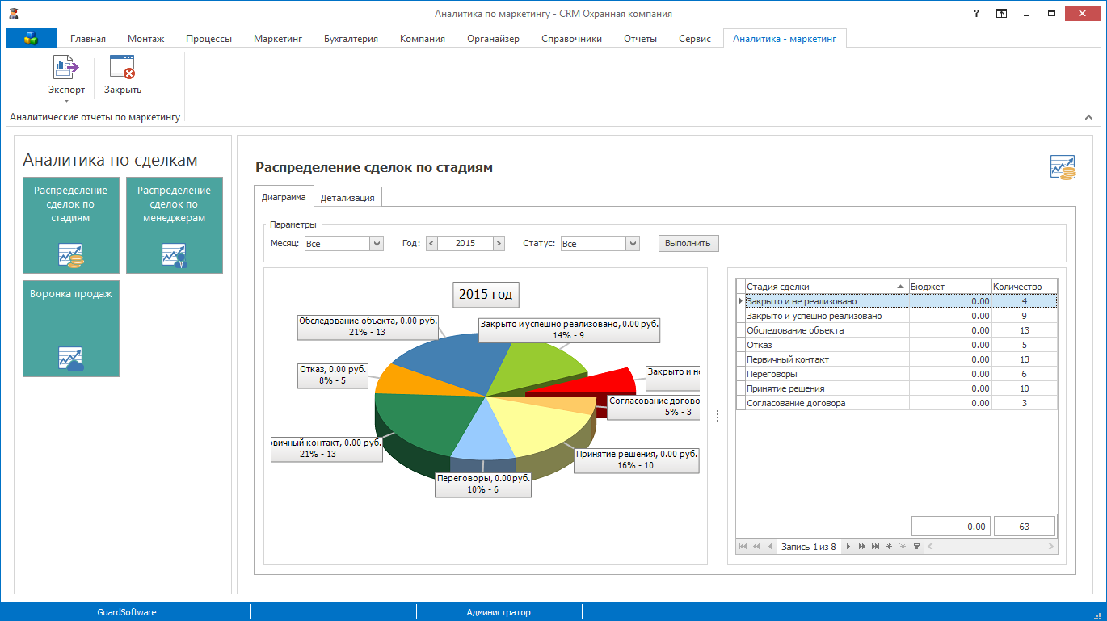Screen dimensions: 1107x621
Task: Go to bookmark in record navigator
Action: pos(903,547)
